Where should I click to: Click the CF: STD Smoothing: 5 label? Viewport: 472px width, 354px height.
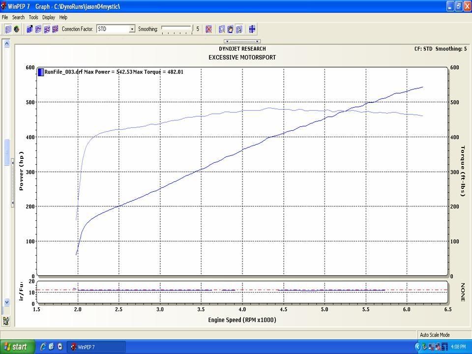441,49
